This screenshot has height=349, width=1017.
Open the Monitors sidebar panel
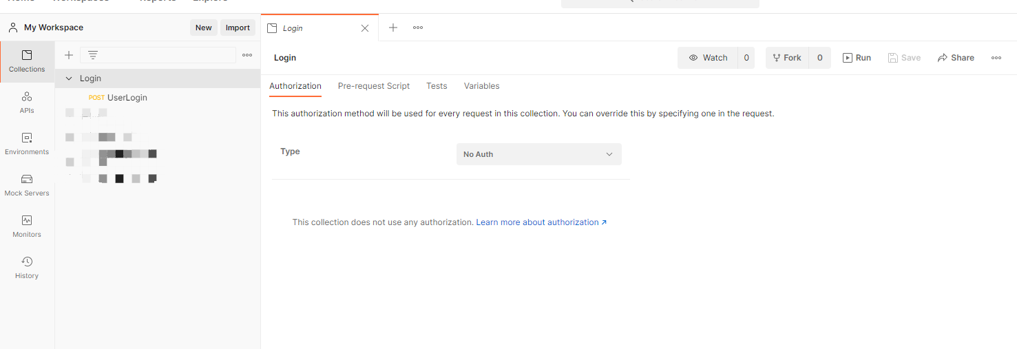[27, 226]
